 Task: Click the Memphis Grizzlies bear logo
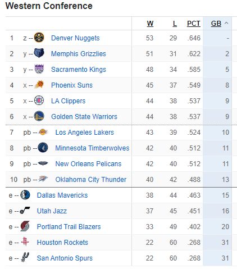click(39, 53)
